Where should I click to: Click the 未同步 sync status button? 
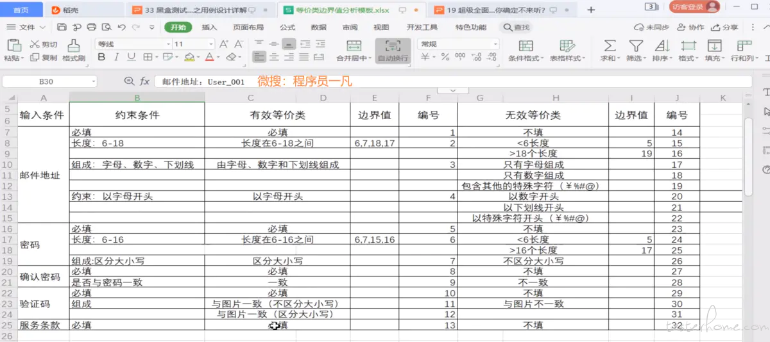click(652, 28)
